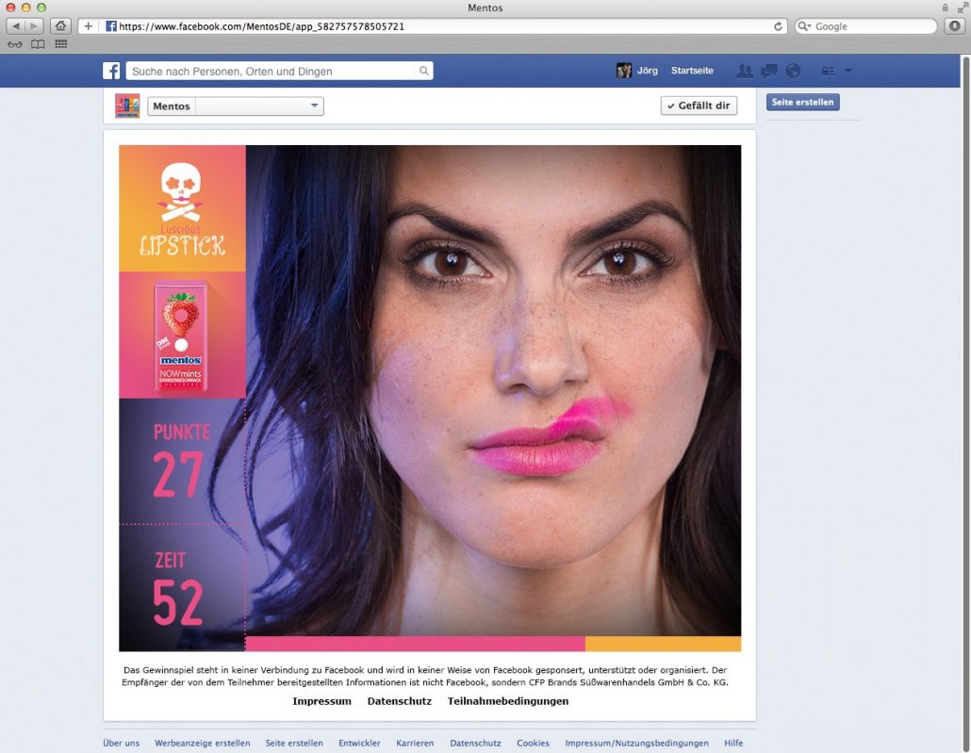971x753 pixels.
Task: Open Datenschutz footer link
Action: click(475, 743)
